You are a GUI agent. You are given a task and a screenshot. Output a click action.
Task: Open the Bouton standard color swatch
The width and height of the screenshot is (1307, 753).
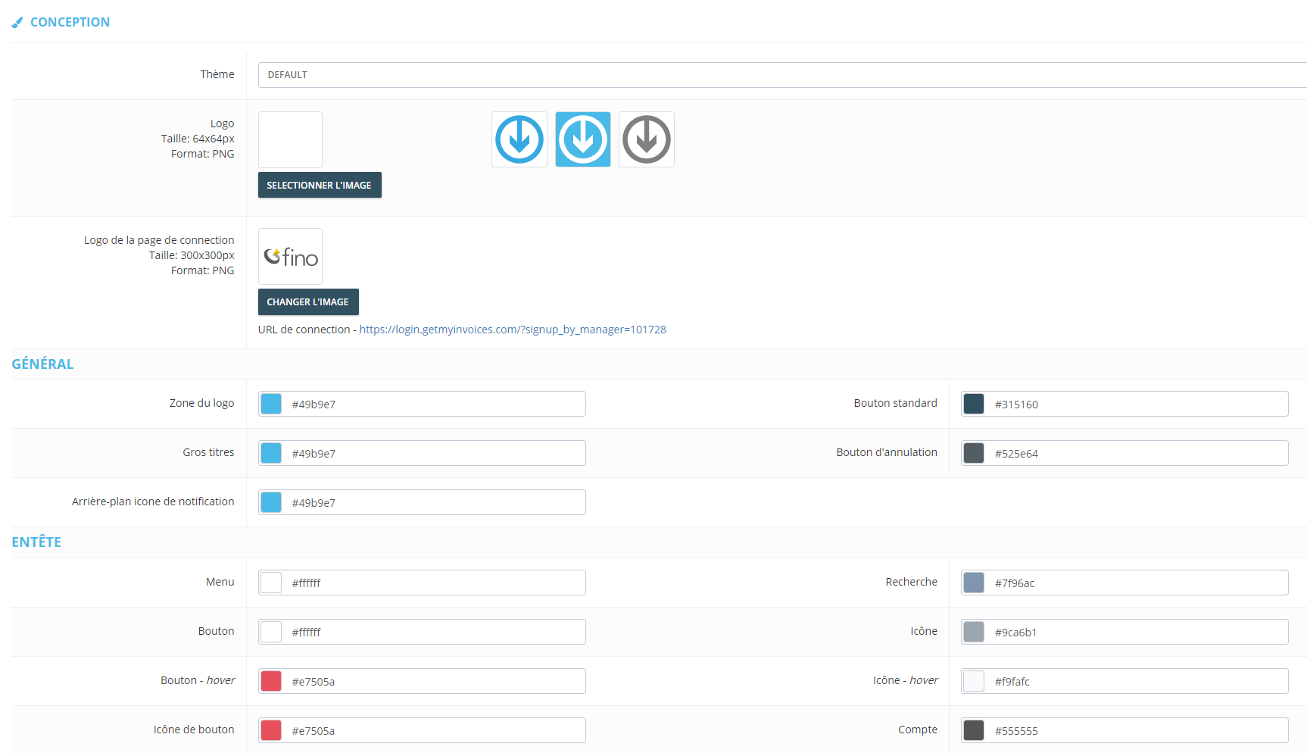(974, 404)
